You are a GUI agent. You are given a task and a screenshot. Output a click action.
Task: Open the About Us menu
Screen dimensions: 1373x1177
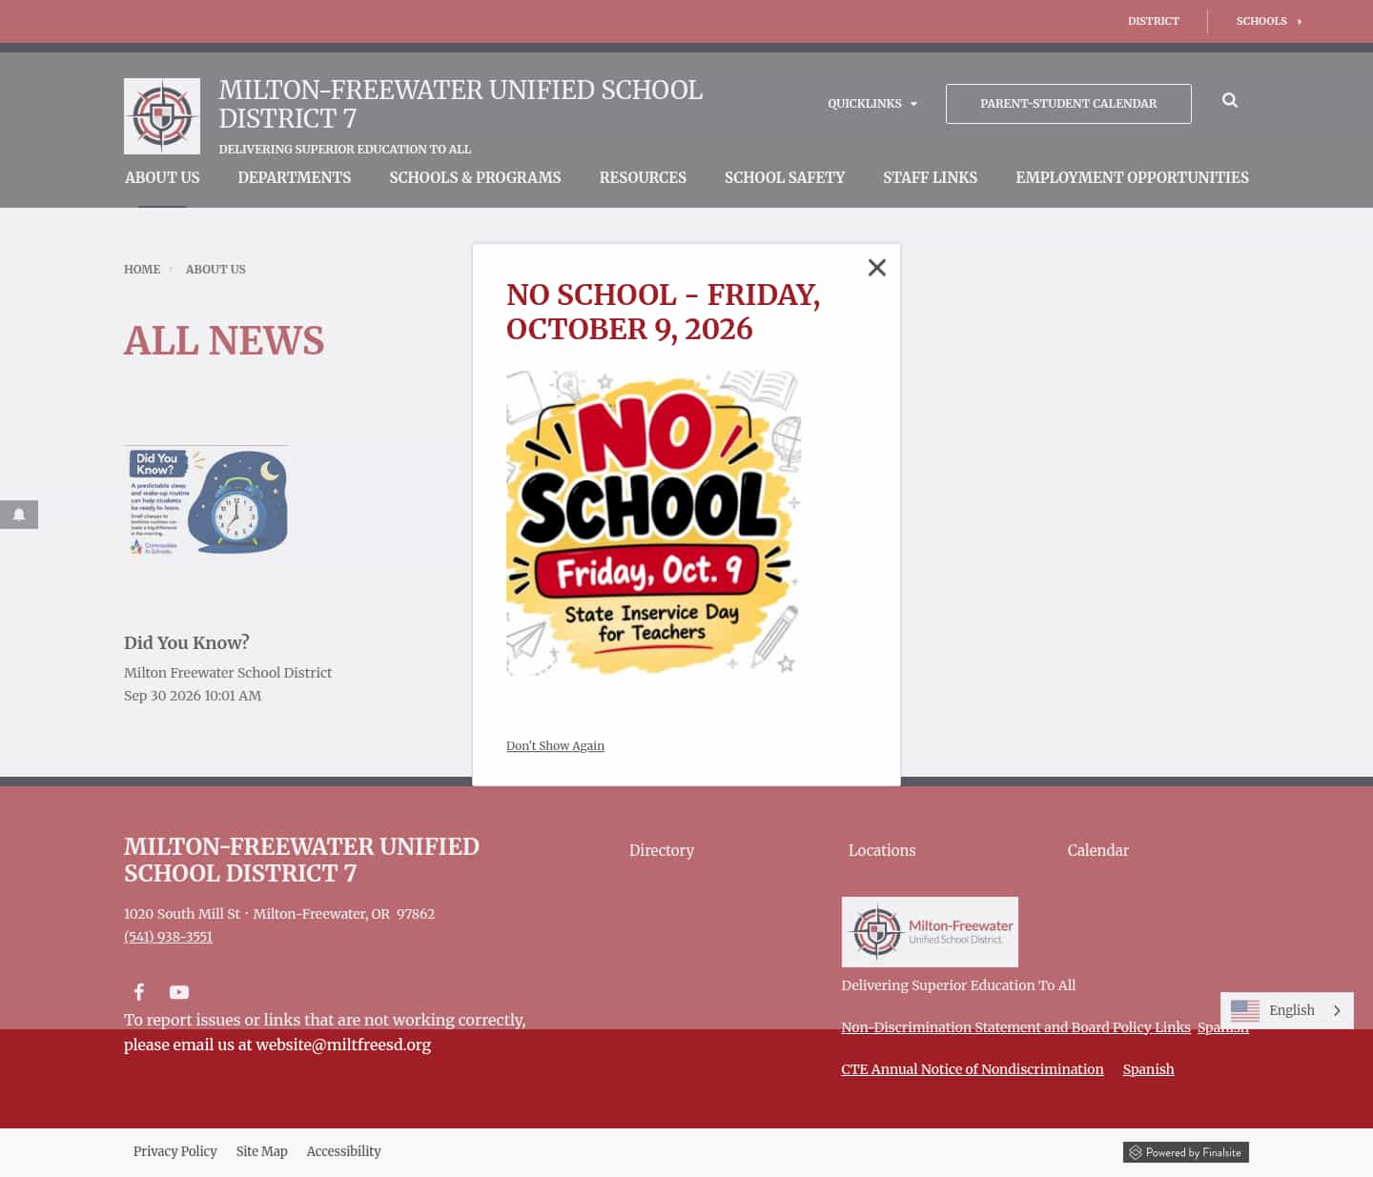coord(162,177)
